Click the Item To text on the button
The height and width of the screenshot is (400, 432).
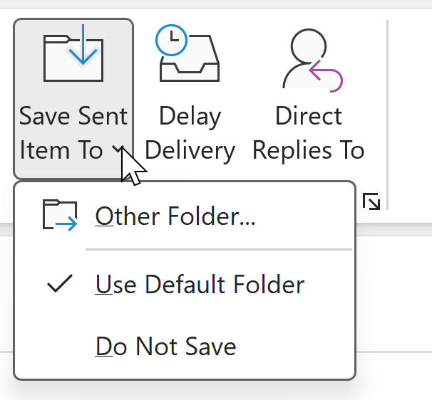click(61, 150)
